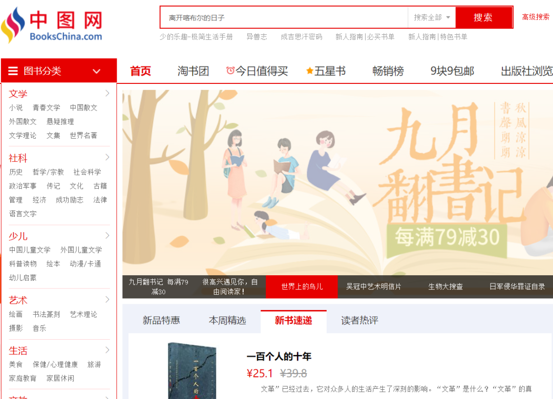
Task: Open 动漫/卡通 subcategory
Action: pyautogui.click(x=86, y=263)
